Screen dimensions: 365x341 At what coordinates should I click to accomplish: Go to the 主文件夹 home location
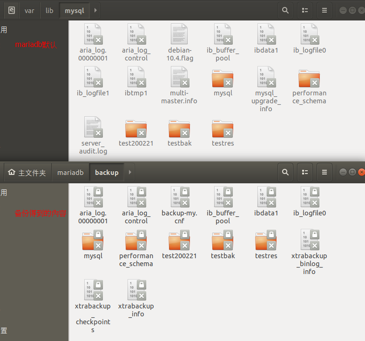(x=27, y=173)
